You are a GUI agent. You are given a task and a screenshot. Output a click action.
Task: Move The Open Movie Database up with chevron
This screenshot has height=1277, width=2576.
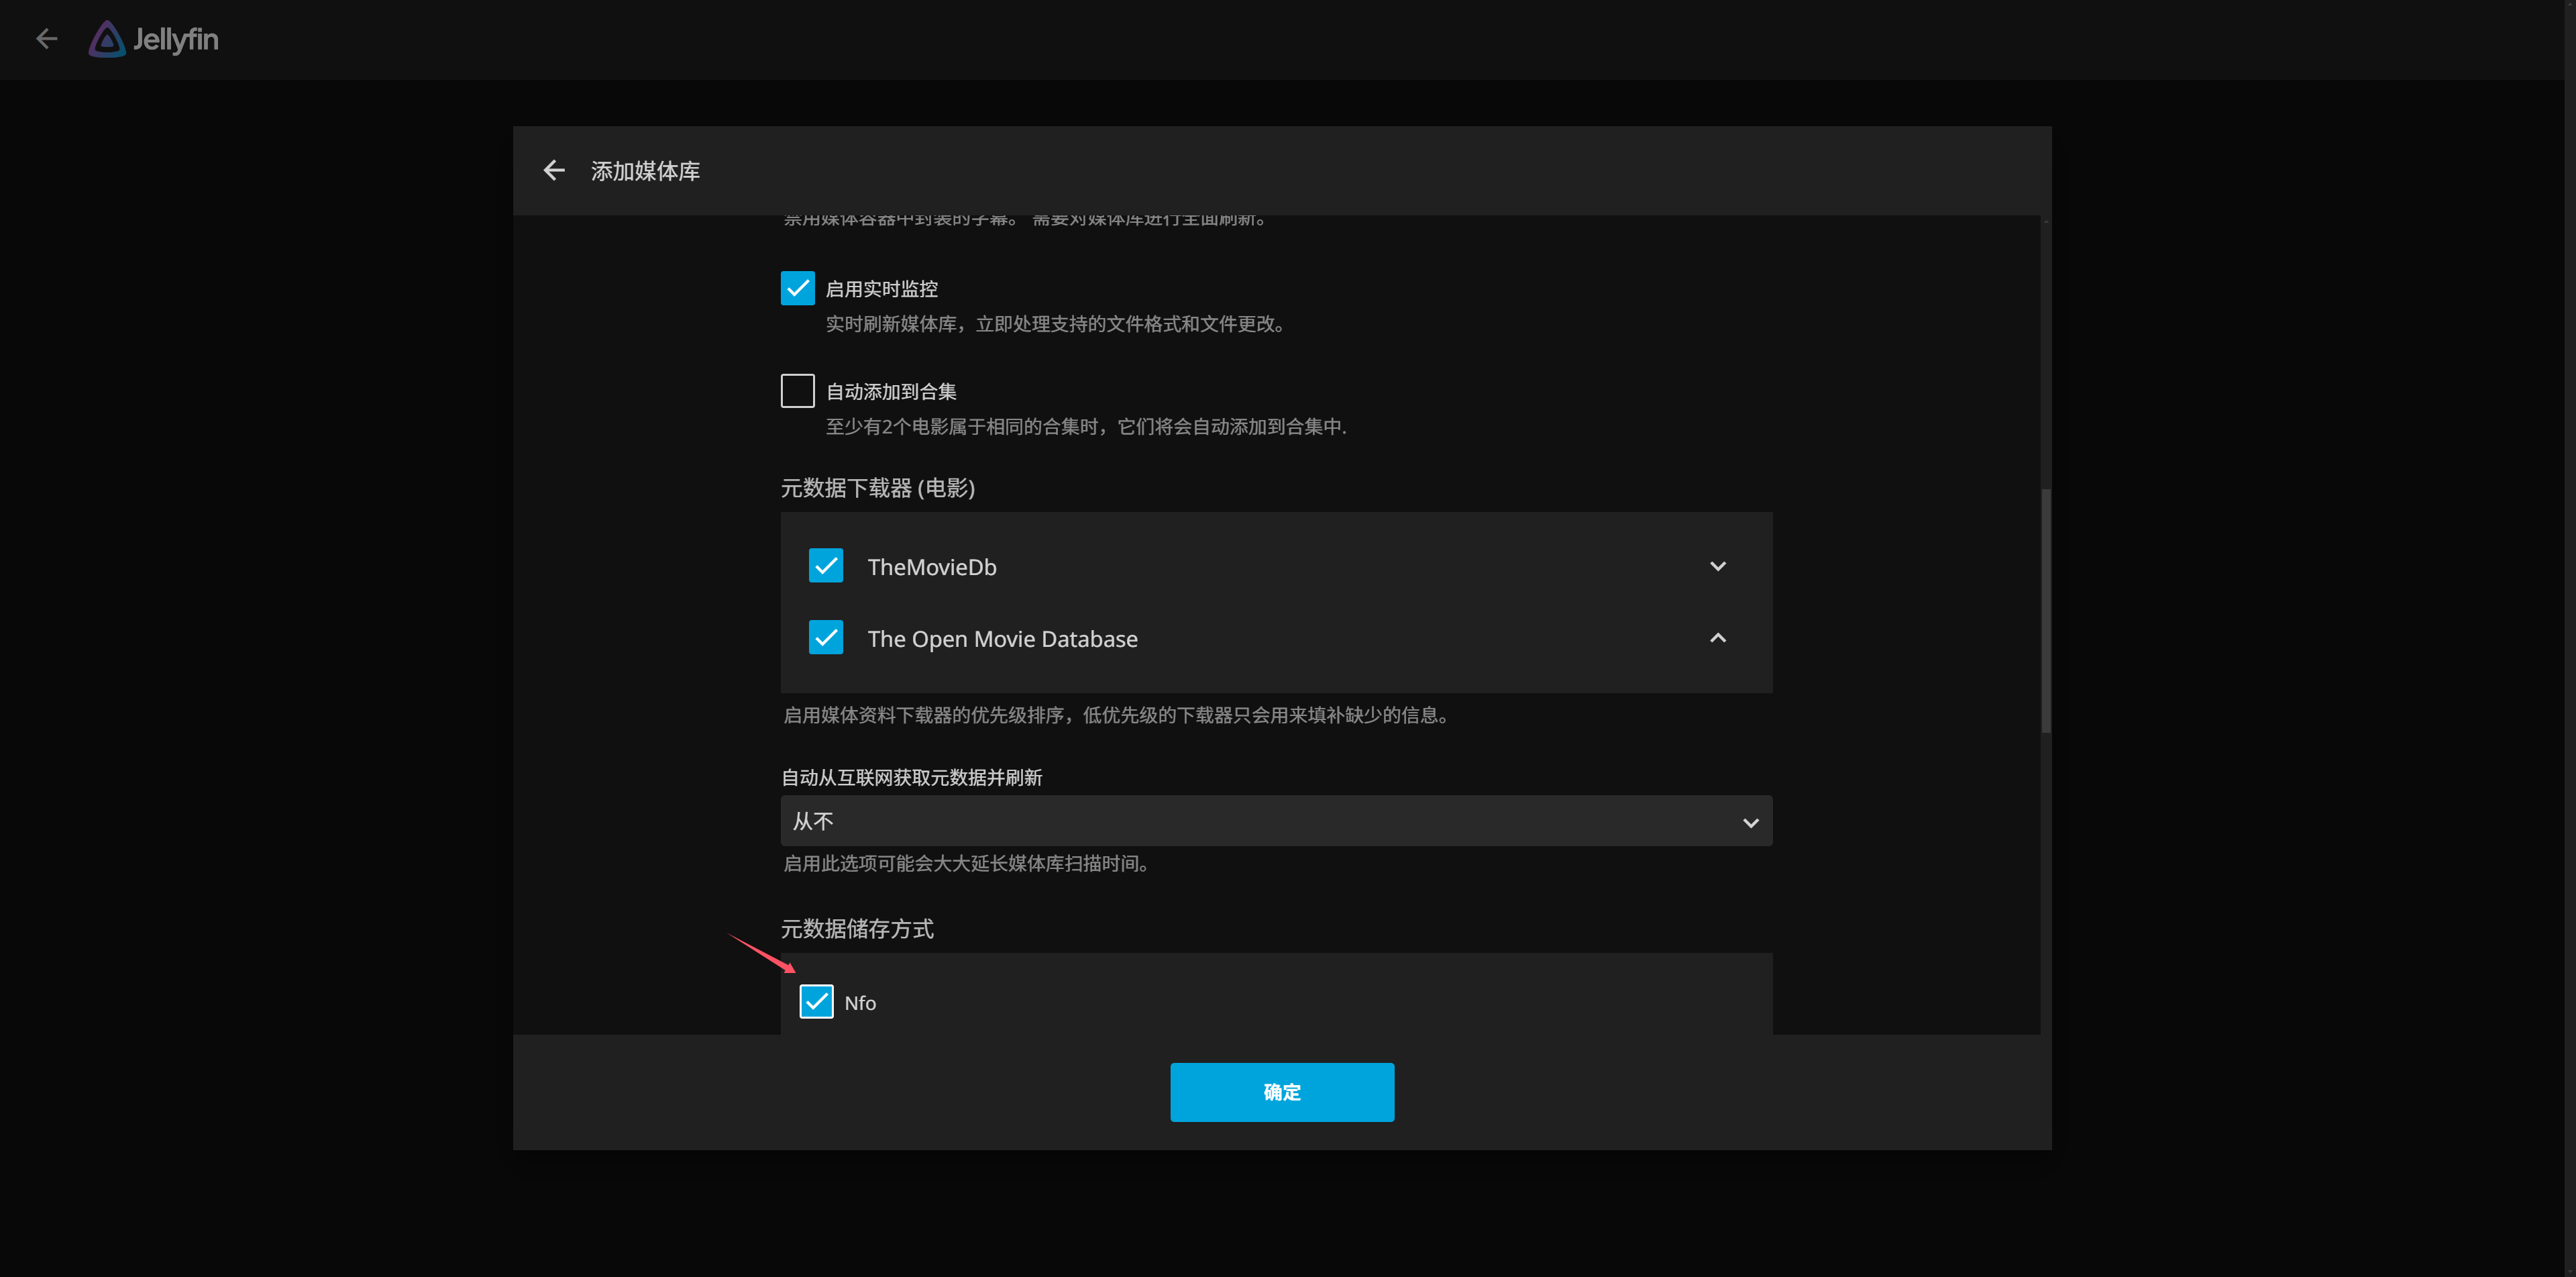point(1717,638)
